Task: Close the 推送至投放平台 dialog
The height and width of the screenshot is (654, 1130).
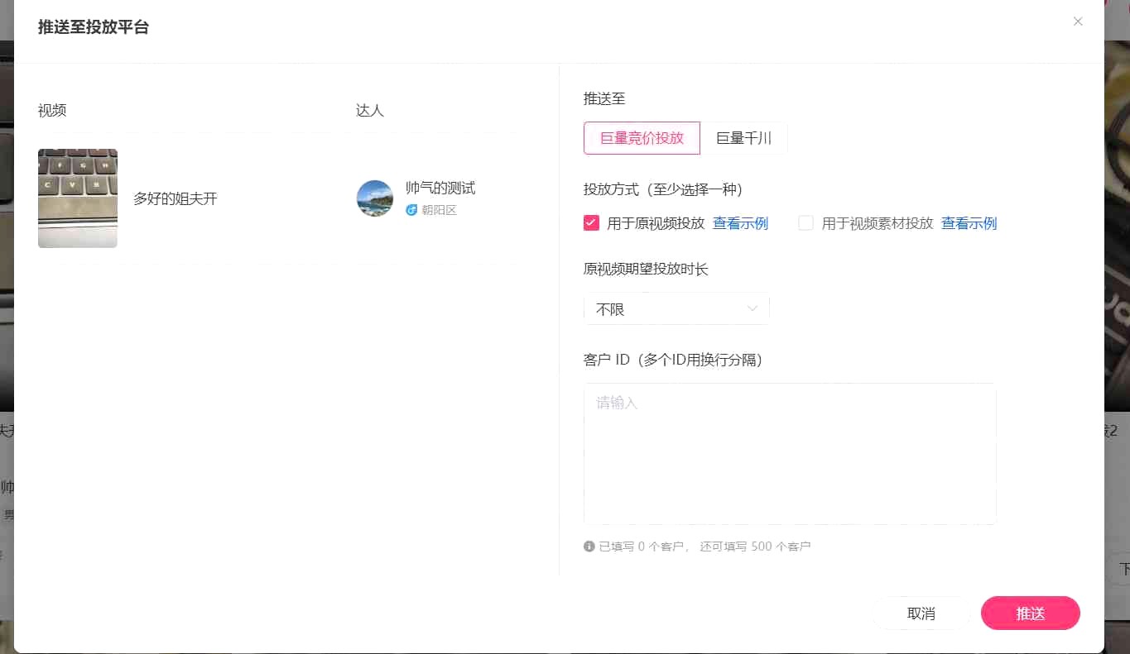Action: coord(1077,21)
